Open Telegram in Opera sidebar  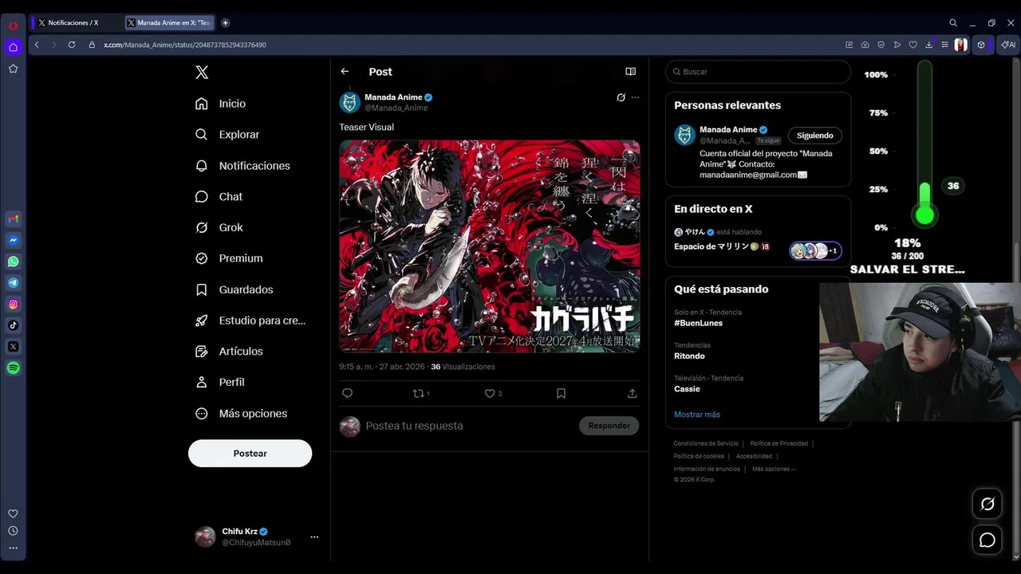coord(14,283)
